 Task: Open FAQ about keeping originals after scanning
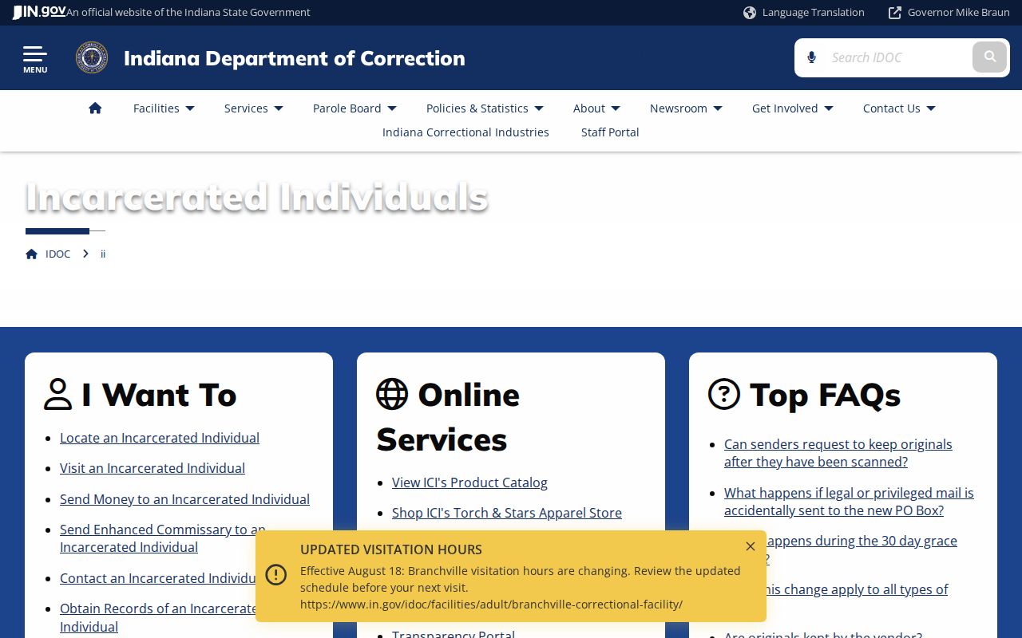click(838, 453)
